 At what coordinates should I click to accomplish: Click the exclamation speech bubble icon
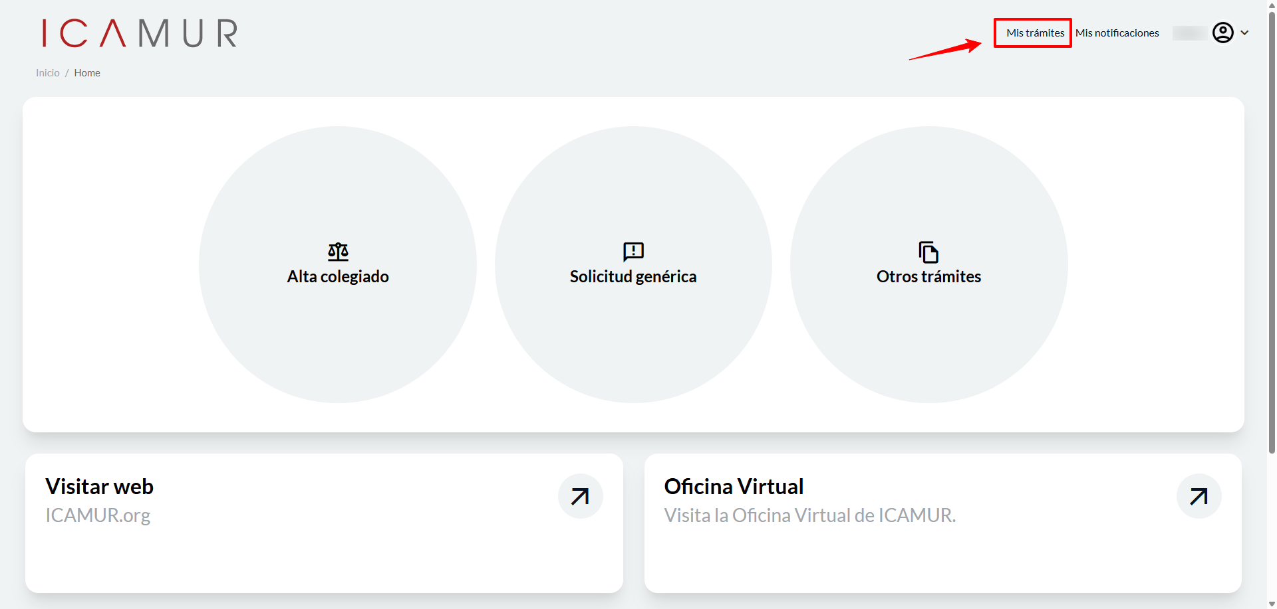633,252
